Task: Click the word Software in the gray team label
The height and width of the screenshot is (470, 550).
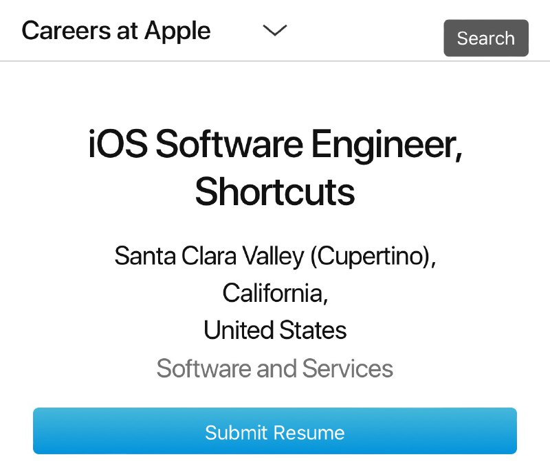Action: [x=203, y=368]
